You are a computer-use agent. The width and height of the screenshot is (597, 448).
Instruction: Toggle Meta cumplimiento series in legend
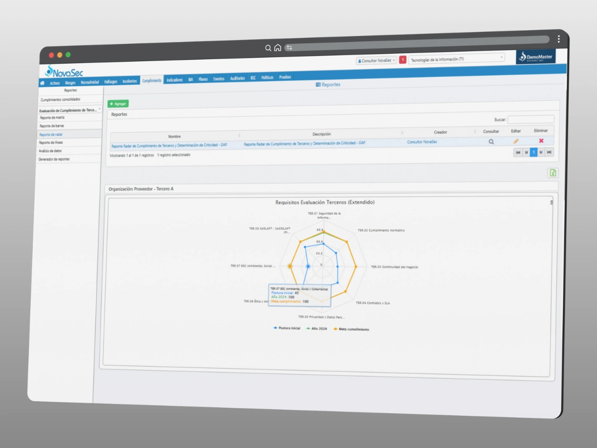pyautogui.click(x=351, y=329)
